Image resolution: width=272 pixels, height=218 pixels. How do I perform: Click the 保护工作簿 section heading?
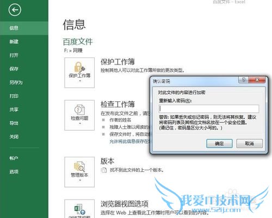click(118, 62)
